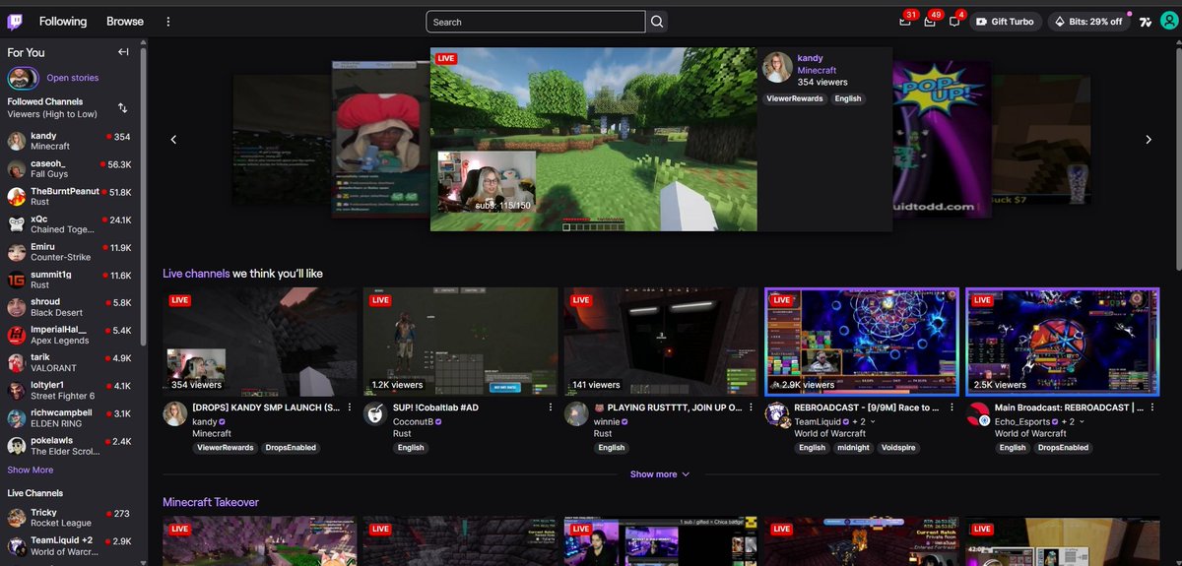
Task: Open the user profile avatar menu
Action: [1167, 22]
